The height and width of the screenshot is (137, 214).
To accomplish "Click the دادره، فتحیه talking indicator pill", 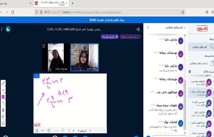I will tap(110, 37).
